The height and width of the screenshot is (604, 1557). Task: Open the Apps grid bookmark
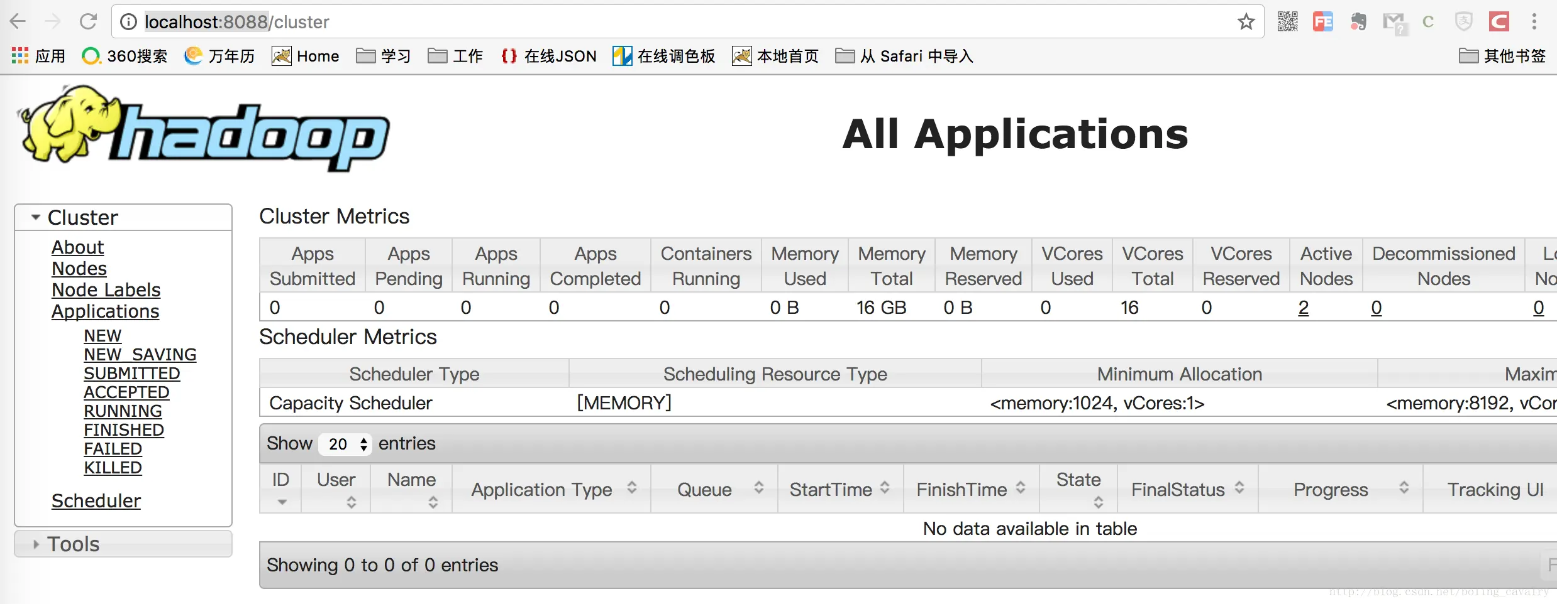pyautogui.click(x=38, y=56)
